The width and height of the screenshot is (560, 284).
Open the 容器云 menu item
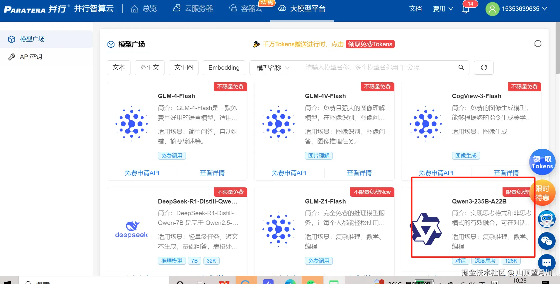coord(246,8)
